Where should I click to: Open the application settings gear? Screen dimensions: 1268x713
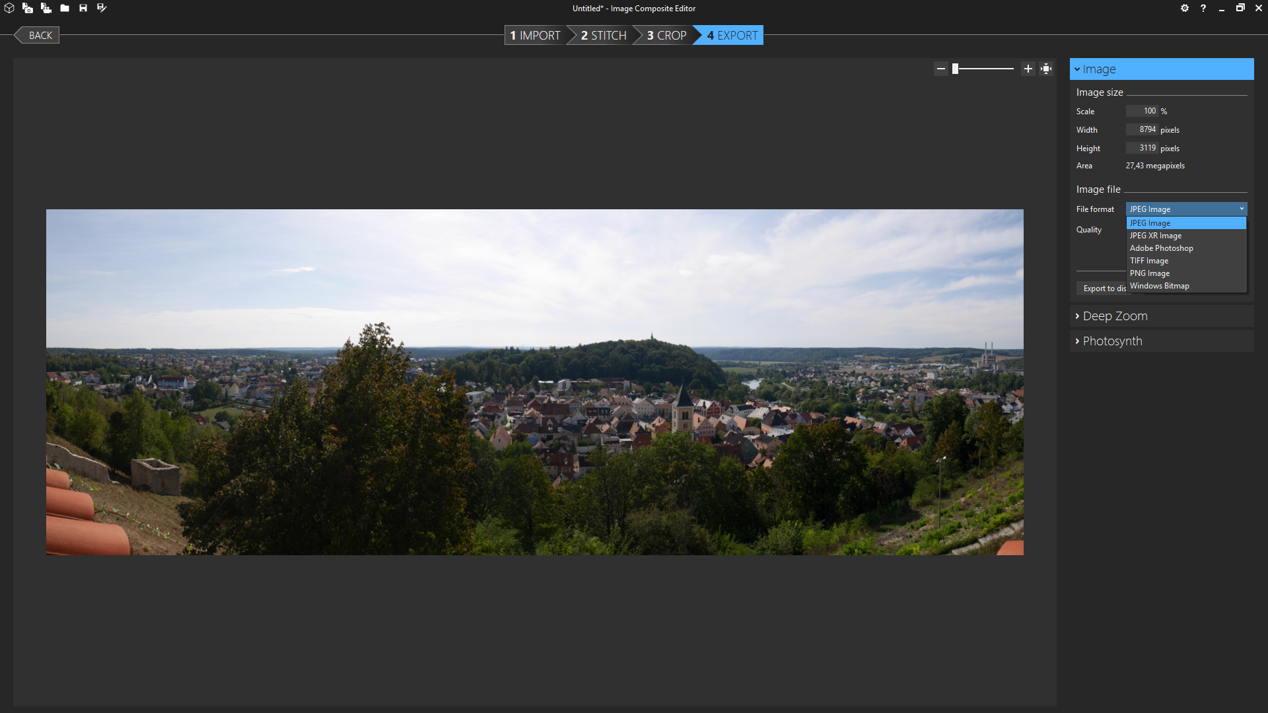(1184, 8)
